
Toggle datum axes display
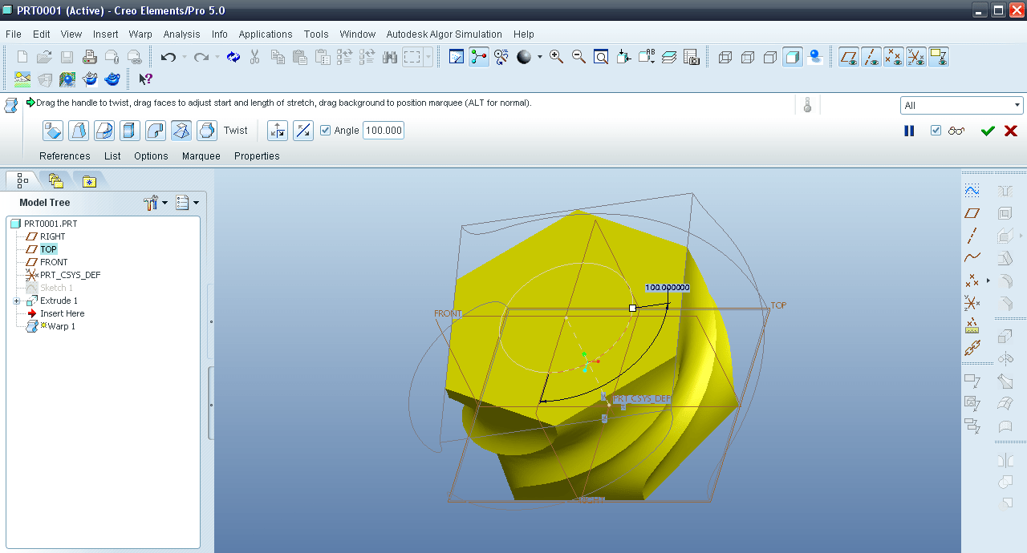871,57
